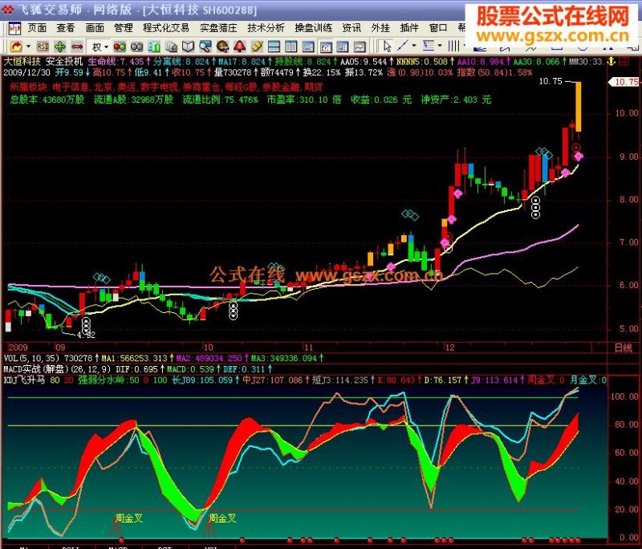Image resolution: width=642 pixels, height=549 pixels.
Task: Click the 2009 year marker on timeline
Action: click(x=18, y=348)
